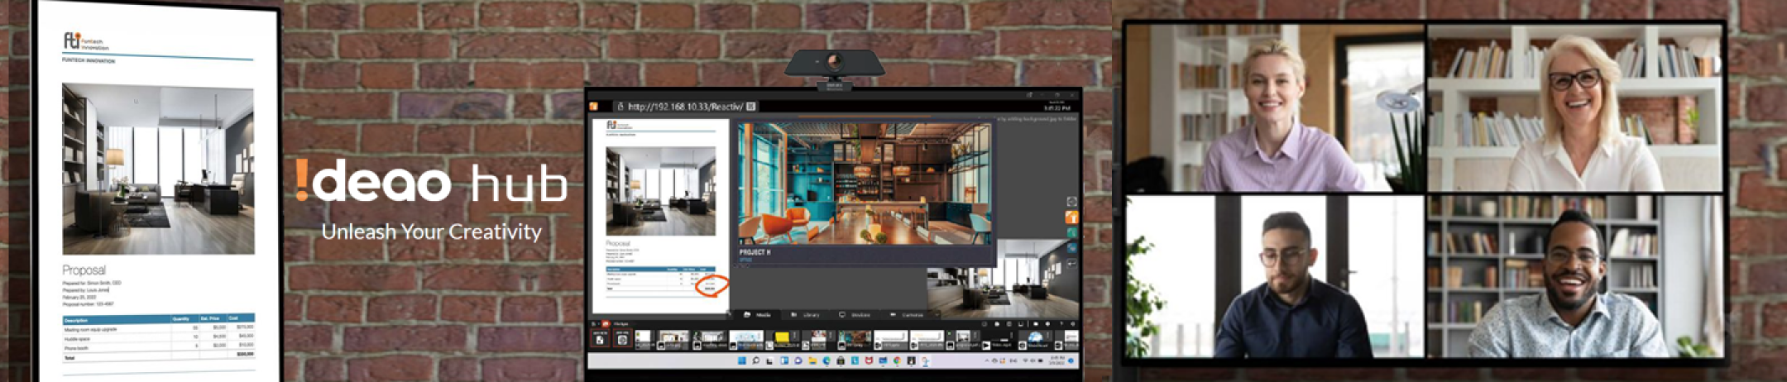The height and width of the screenshot is (382, 1787).
Task: Select the Devices tab
Action: tap(854, 315)
